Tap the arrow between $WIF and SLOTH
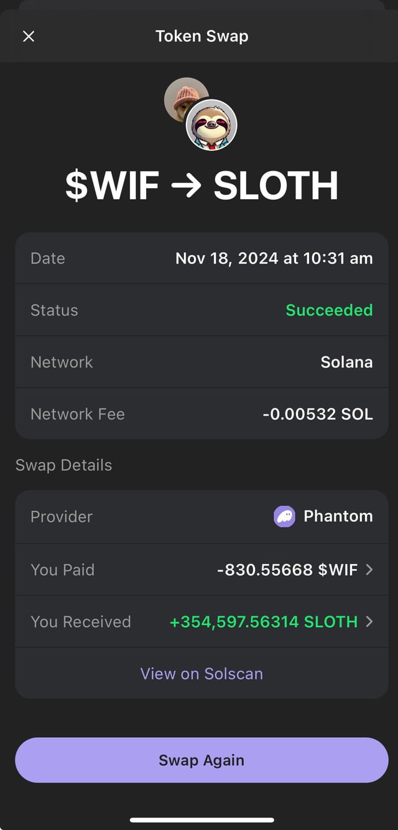 (x=186, y=186)
